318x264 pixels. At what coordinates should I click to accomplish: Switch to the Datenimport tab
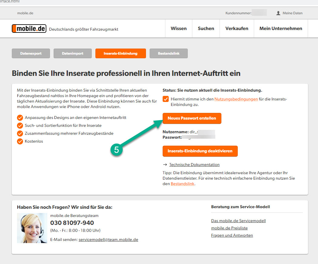(73, 53)
